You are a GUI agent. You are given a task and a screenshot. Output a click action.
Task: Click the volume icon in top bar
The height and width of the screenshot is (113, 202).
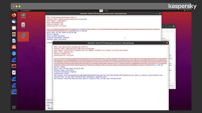point(185,10)
